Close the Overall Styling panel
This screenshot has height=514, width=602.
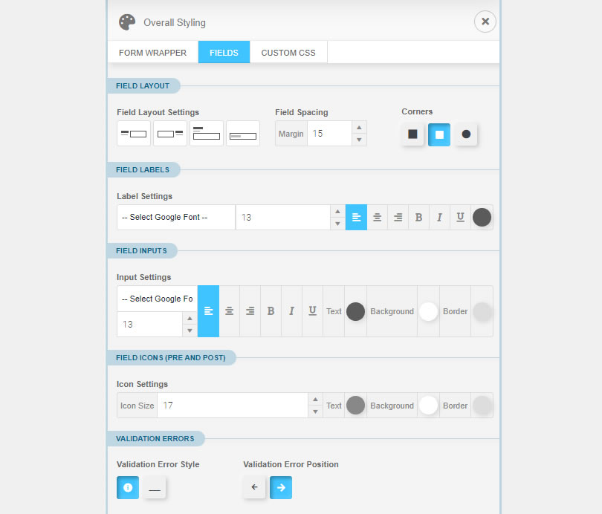click(485, 22)
